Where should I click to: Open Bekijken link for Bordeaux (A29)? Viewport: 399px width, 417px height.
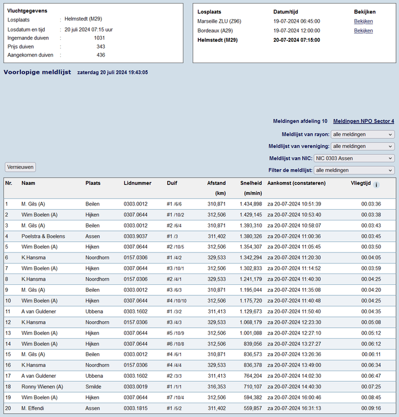pos(363,30)
